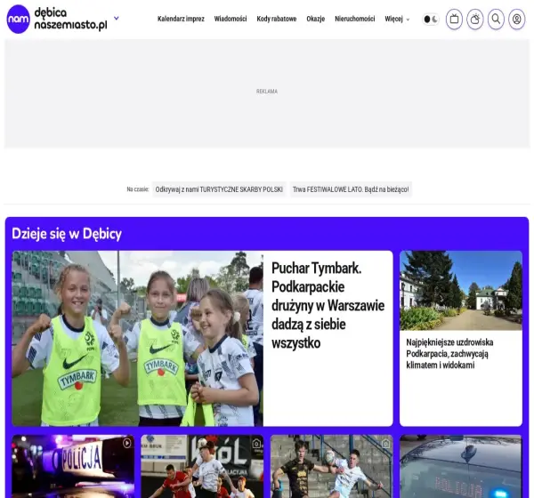Click camera icon on stairs football thumbnail
The width and height of the screenshot is (534, 498).
386,444
